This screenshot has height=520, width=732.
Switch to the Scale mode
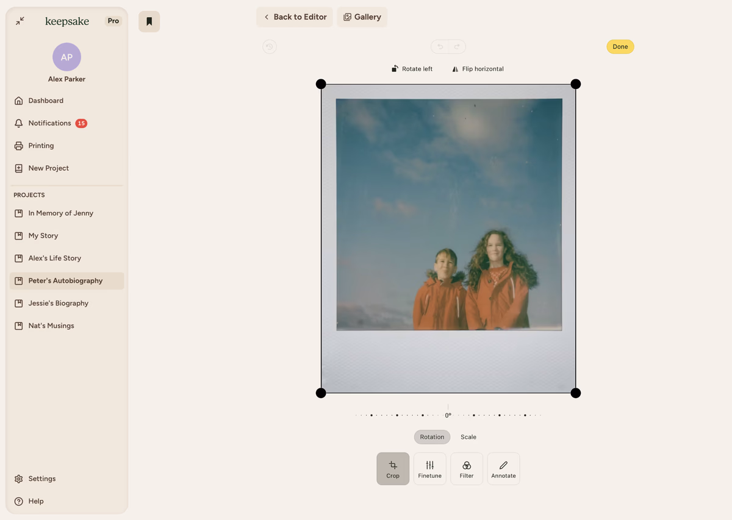(x=468, y=437)
